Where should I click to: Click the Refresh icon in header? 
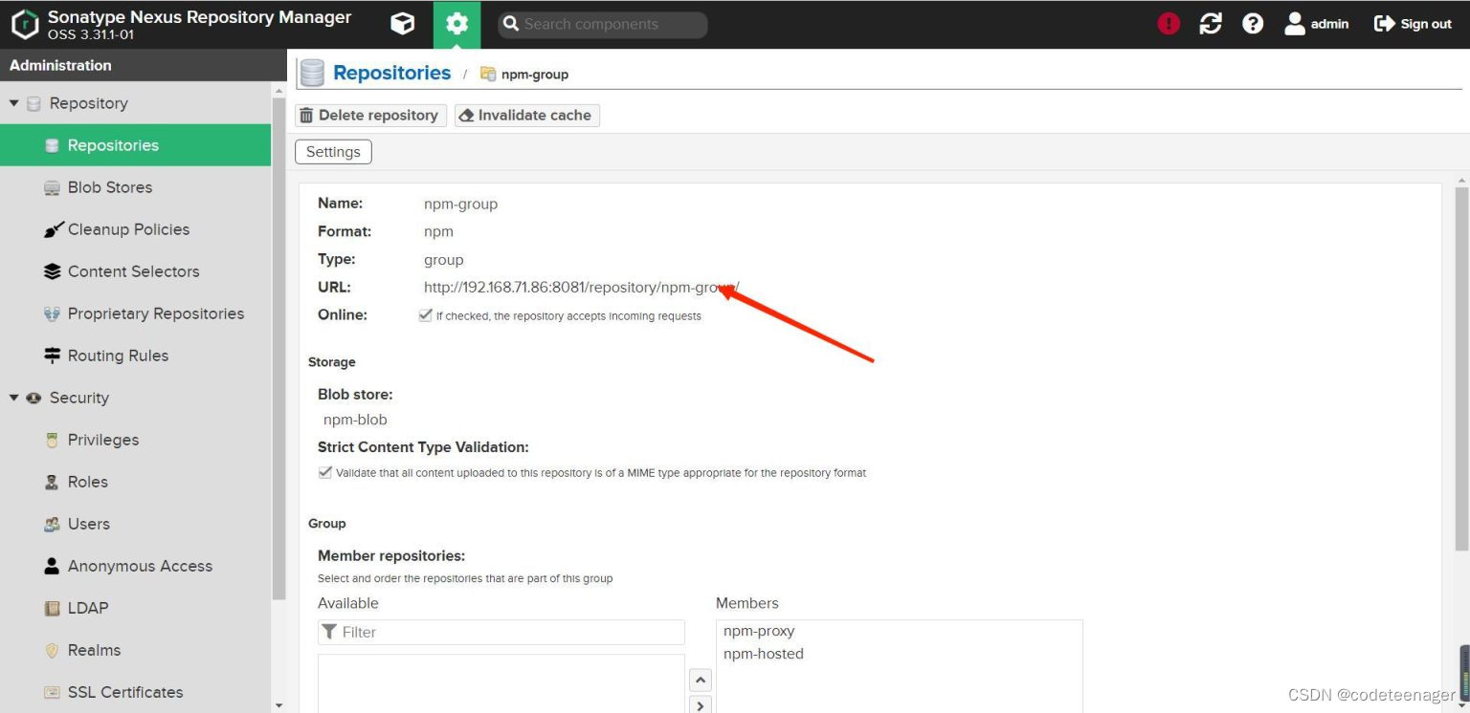coord(1211,24)
